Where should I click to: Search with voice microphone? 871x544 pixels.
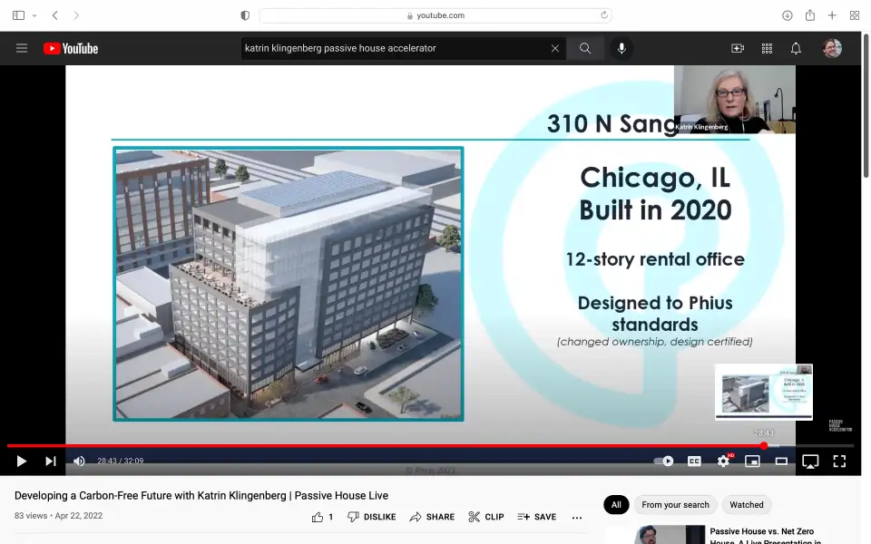pos(621,48)
